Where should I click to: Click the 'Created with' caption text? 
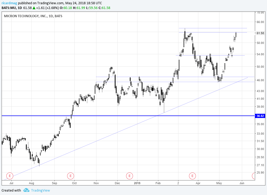click(x=11, y=190)
